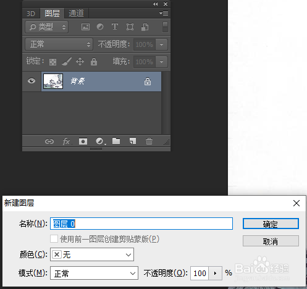This screenshot has width=307, height=289.
Task: Filter layers by type (T) icon
Action: click(x=115, y=27)
